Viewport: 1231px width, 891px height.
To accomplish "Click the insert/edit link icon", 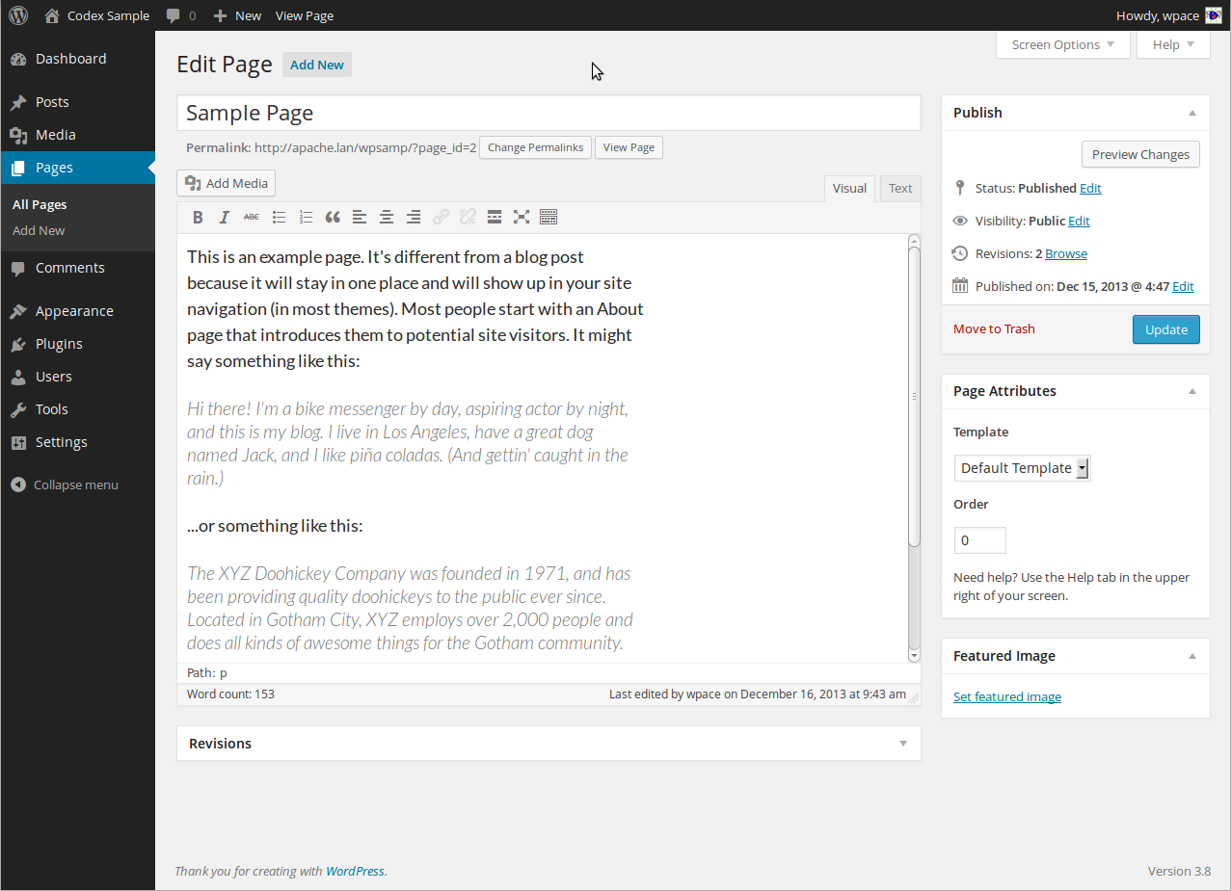I will tap(441, 218).
